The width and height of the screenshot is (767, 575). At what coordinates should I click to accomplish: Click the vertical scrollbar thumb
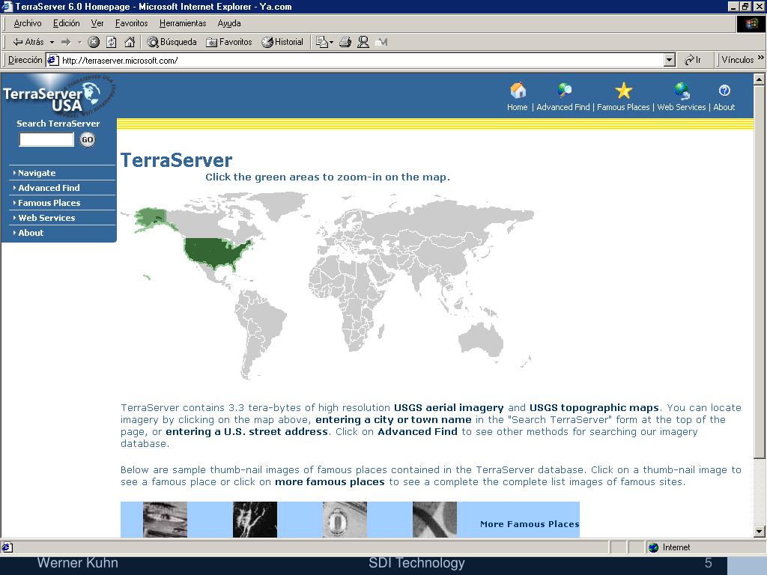coord(760,271)
